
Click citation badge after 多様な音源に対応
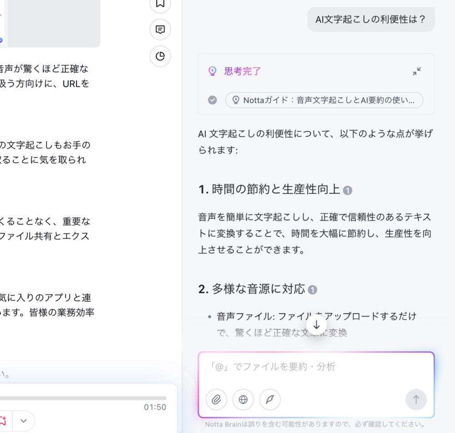click(312, 290)
